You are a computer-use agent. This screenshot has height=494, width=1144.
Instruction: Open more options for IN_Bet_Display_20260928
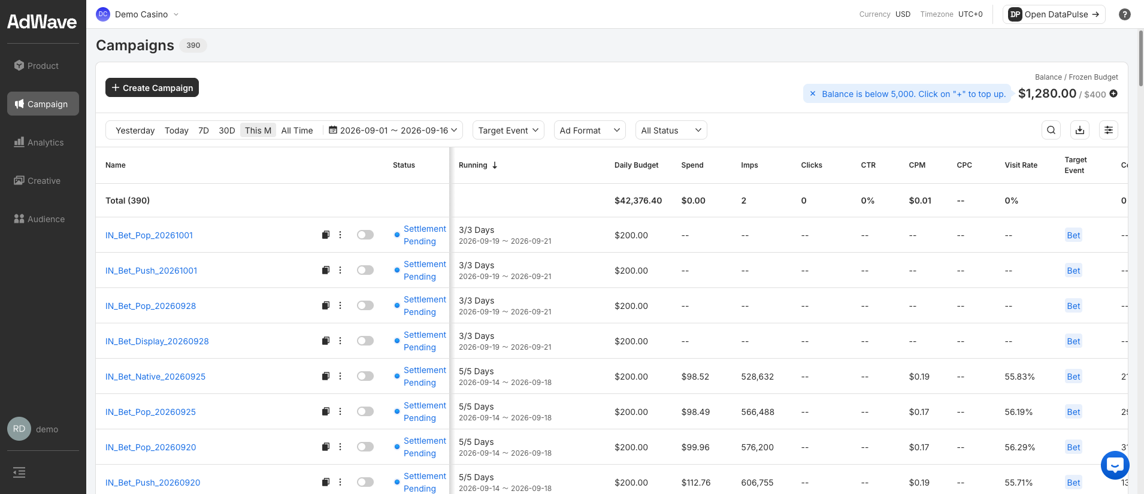pos(340,341)
